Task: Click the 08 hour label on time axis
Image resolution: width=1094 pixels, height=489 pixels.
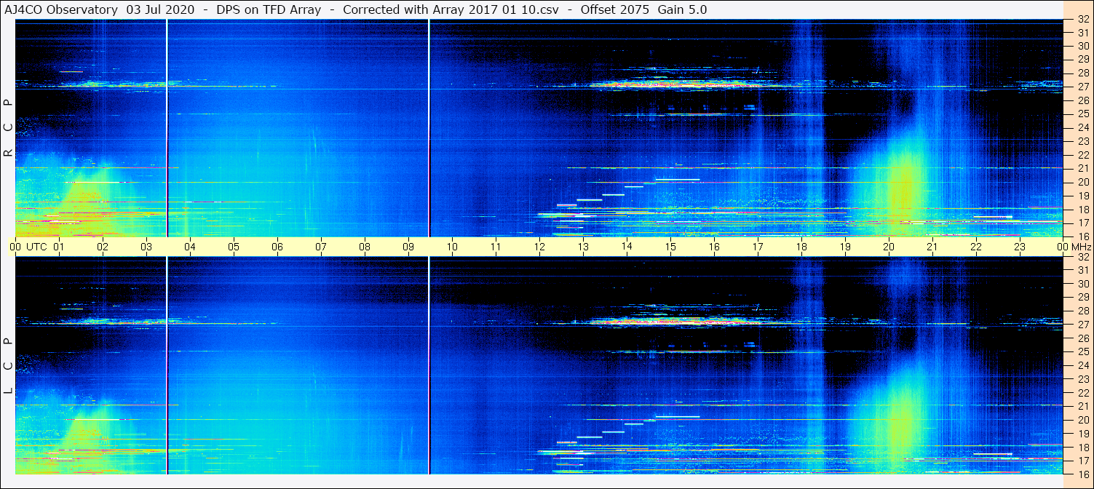Action: point(365,247)
